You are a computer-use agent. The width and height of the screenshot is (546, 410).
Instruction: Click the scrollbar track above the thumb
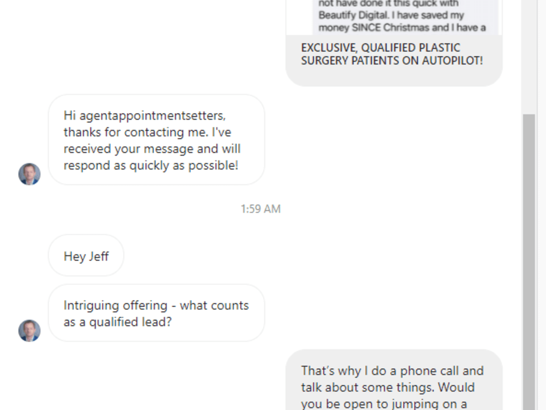[x=529, y=56]
